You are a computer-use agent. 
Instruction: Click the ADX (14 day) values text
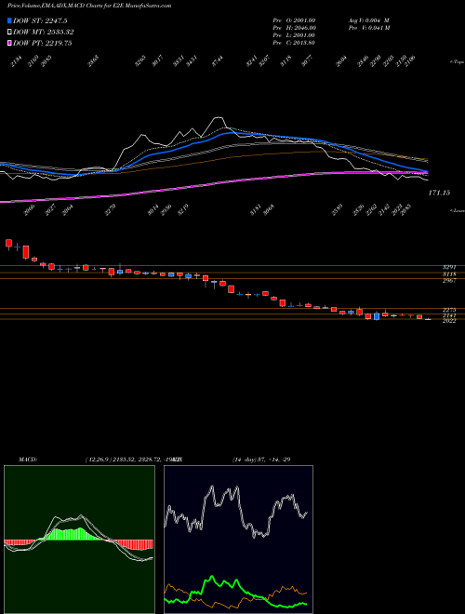[x=261, y=460]
